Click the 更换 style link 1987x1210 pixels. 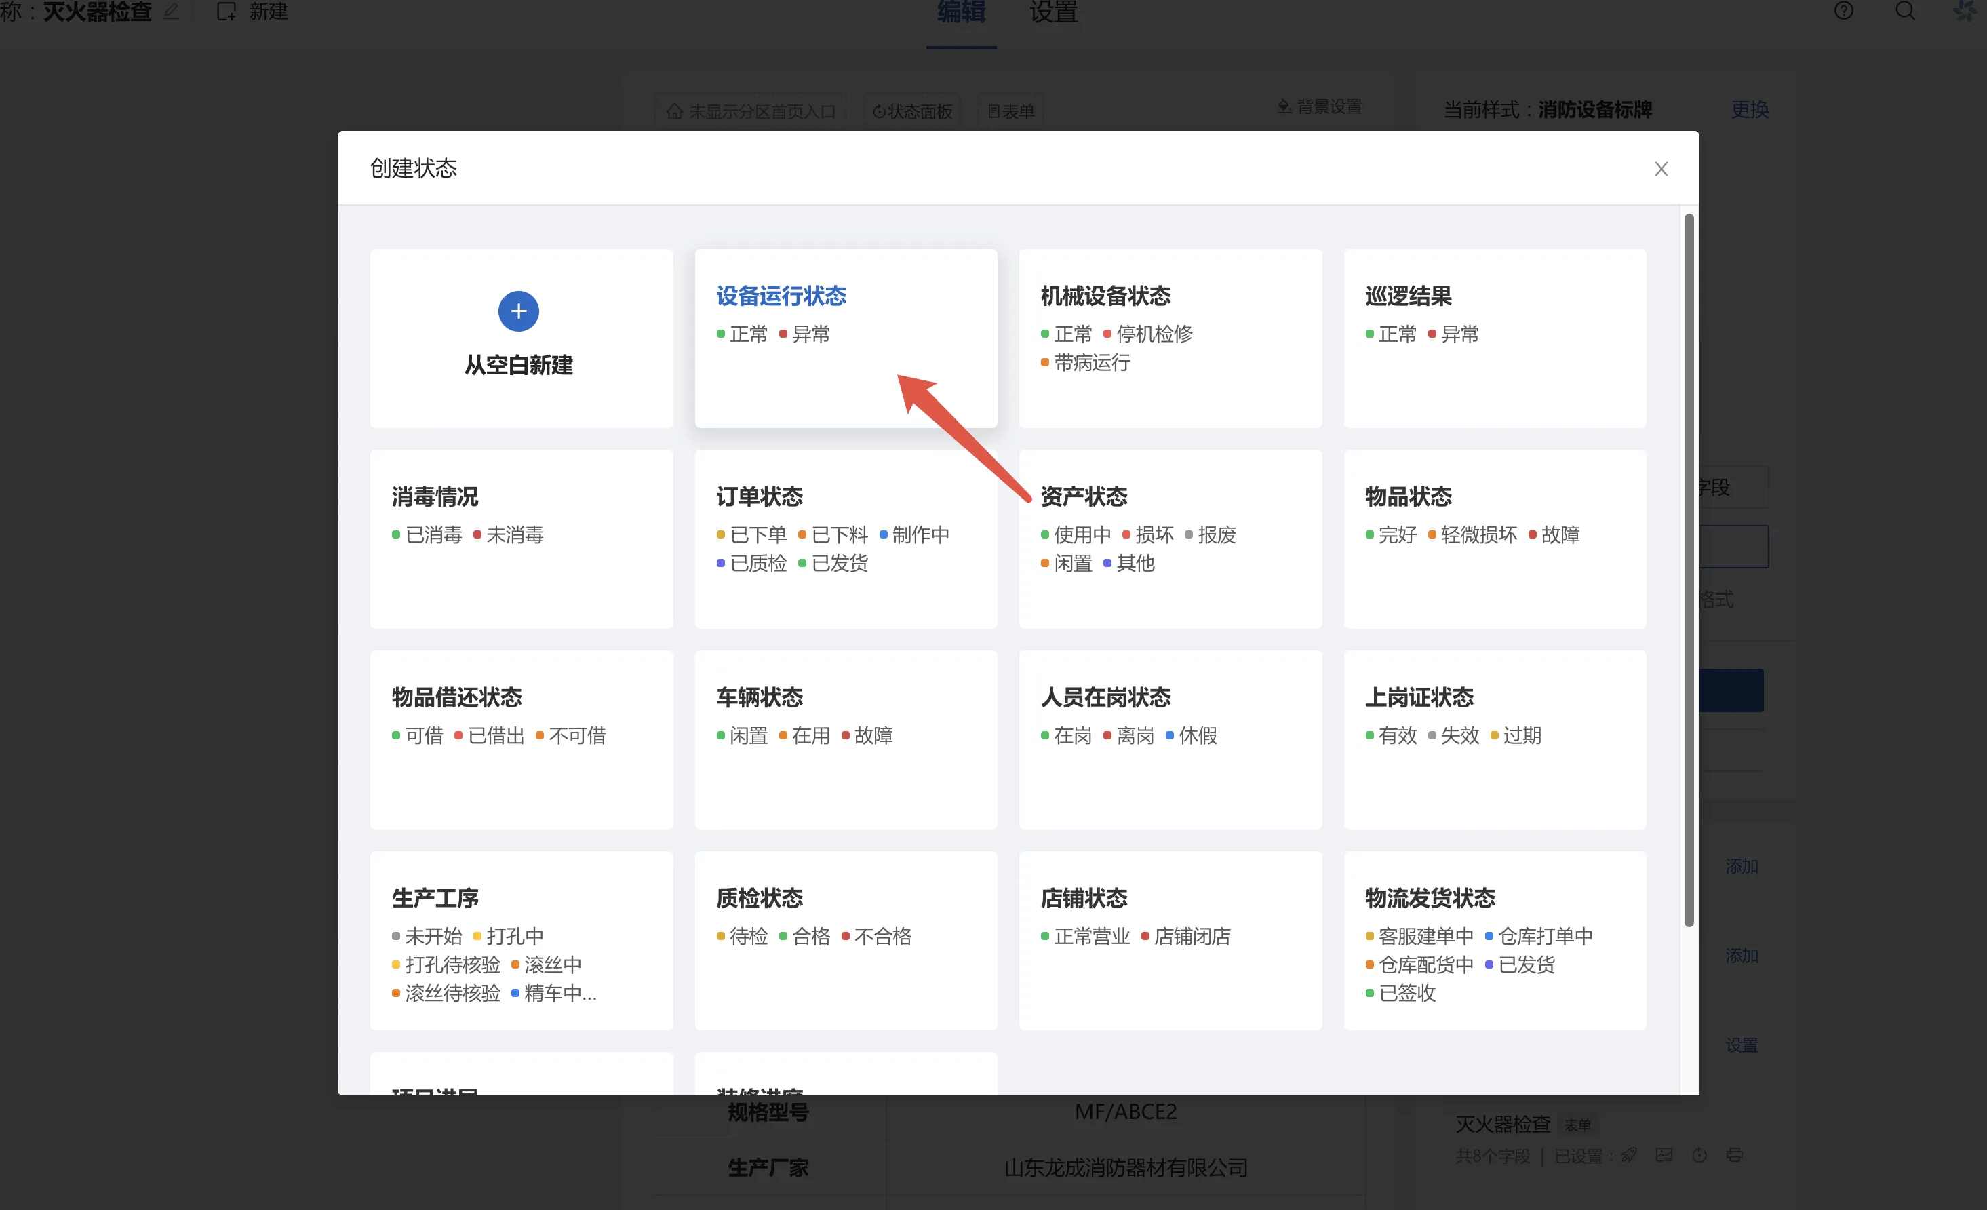(x=1749, y=110)
